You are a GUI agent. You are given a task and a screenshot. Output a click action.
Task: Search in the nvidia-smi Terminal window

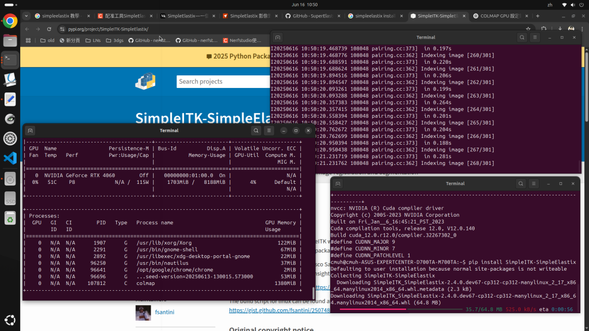(256, 130)
